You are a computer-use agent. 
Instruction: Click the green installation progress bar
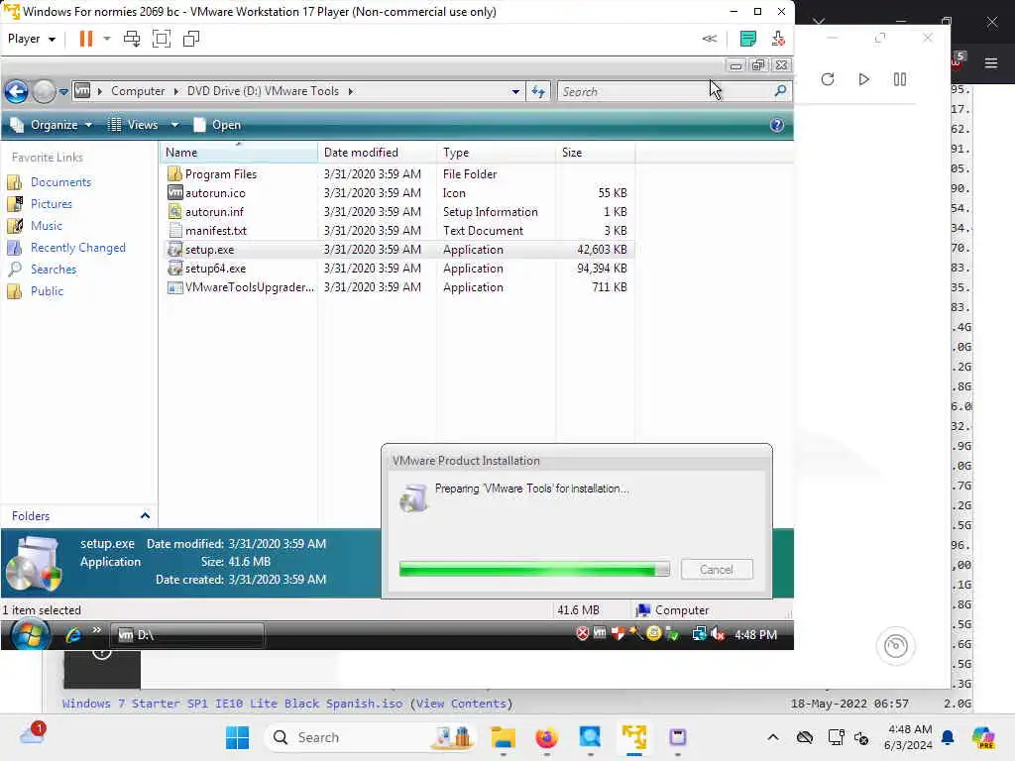point(534,570)
